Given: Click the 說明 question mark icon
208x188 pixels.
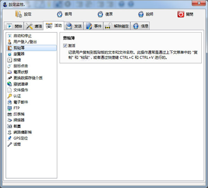Looking at the screenshot, I should (141, 14).
